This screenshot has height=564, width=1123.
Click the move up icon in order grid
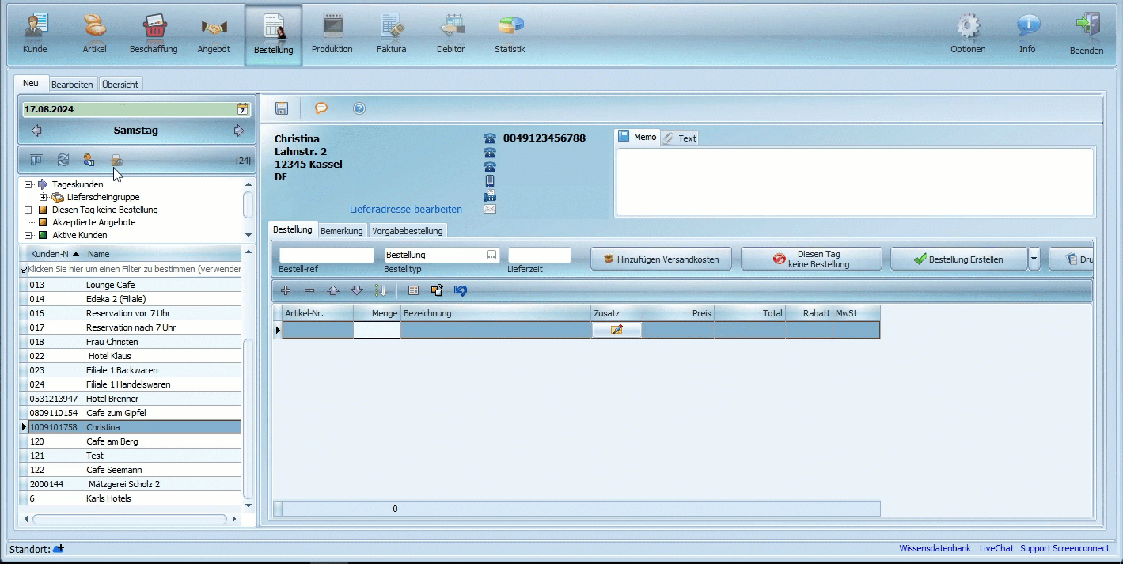(x=333, y=290)
